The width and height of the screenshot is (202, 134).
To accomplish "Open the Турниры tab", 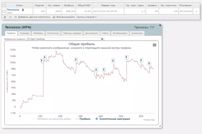I will point(25,33).
